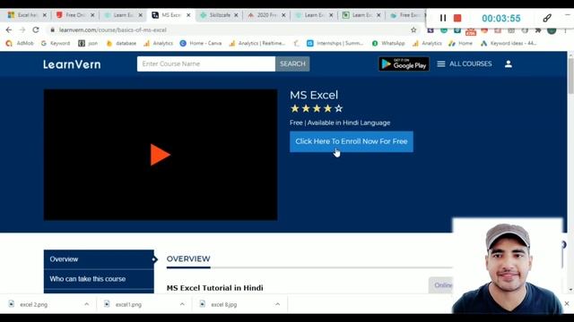Open the Keyword Google bookmark

click(x=56, y=43)
